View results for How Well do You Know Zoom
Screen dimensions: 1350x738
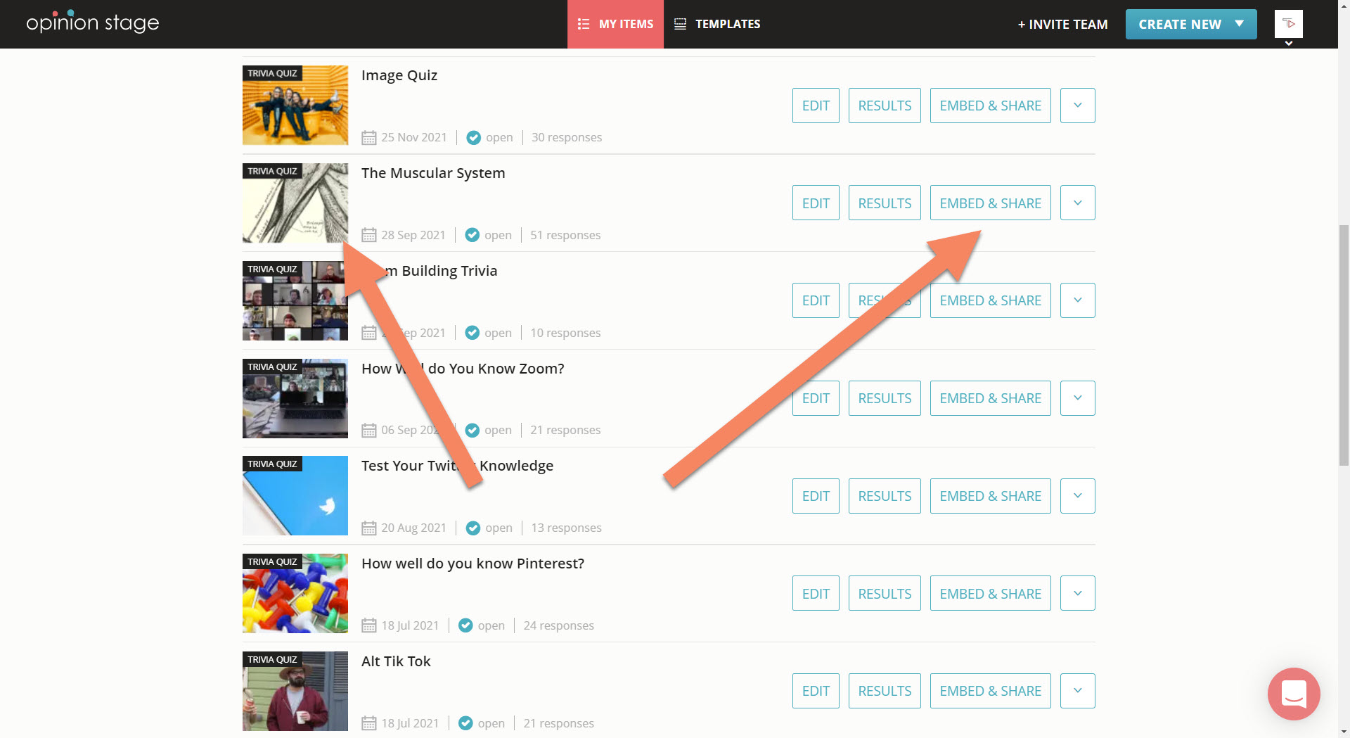(x=885, y=398)
